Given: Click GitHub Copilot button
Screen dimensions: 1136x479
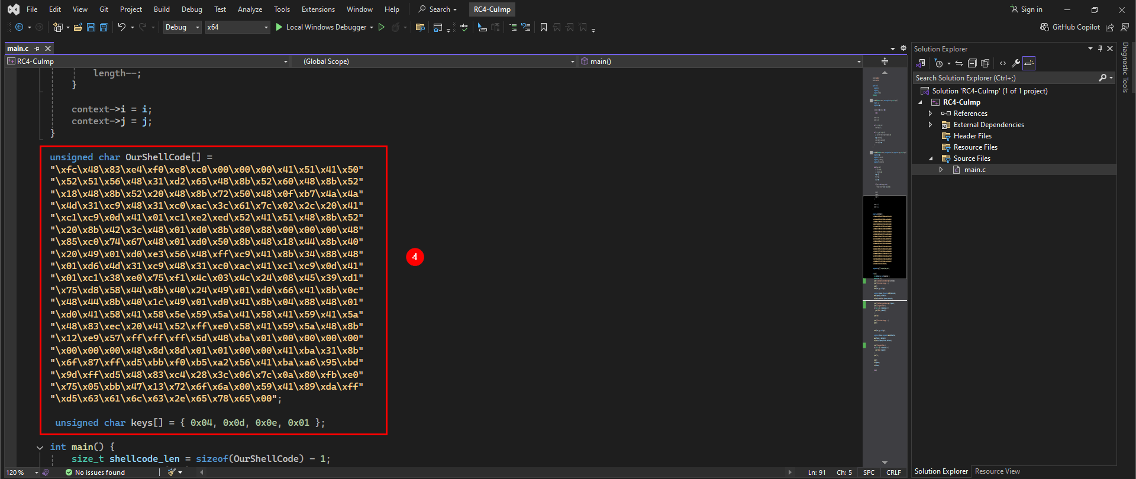Looking at the screenshot, I should tap(1070, 27).
